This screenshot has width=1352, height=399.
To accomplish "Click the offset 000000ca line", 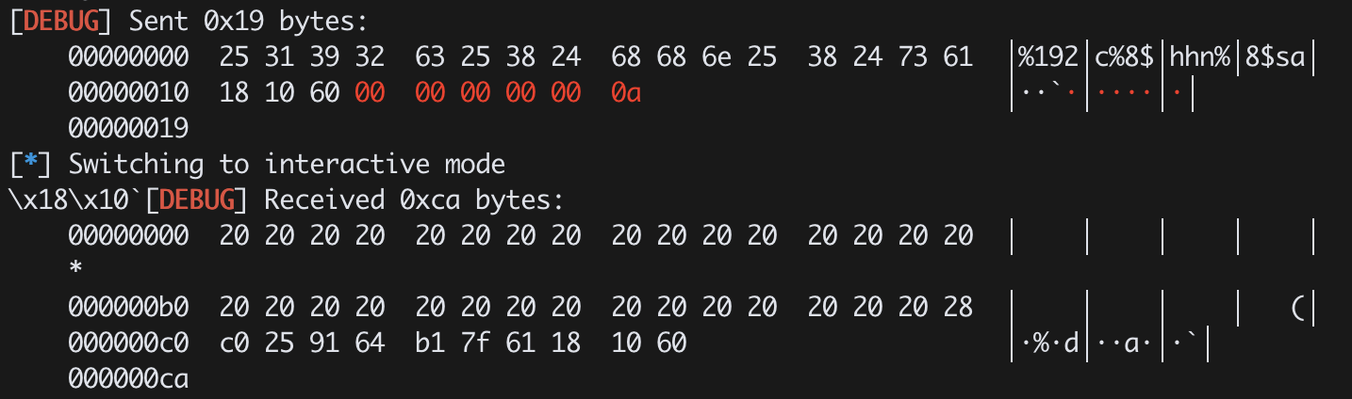I will point(128,379).
